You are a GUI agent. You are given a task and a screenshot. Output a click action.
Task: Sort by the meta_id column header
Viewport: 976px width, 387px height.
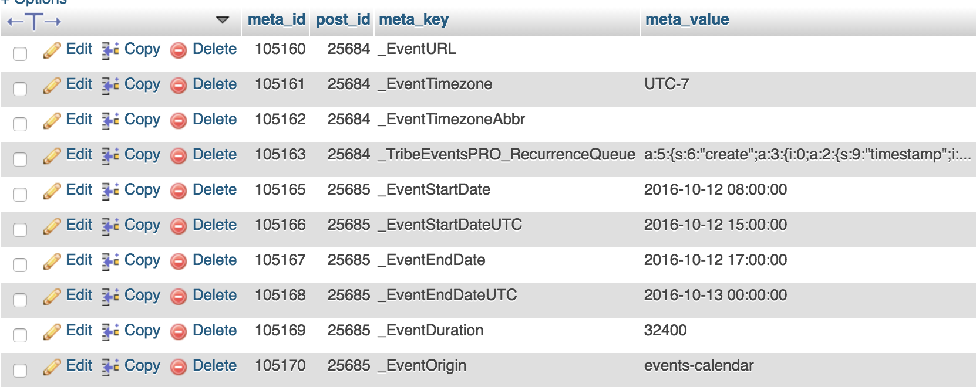[x=276, y=19]
